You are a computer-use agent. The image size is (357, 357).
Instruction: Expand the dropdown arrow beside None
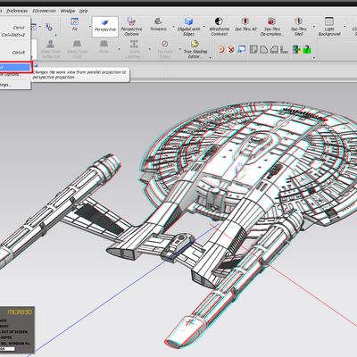120,49
